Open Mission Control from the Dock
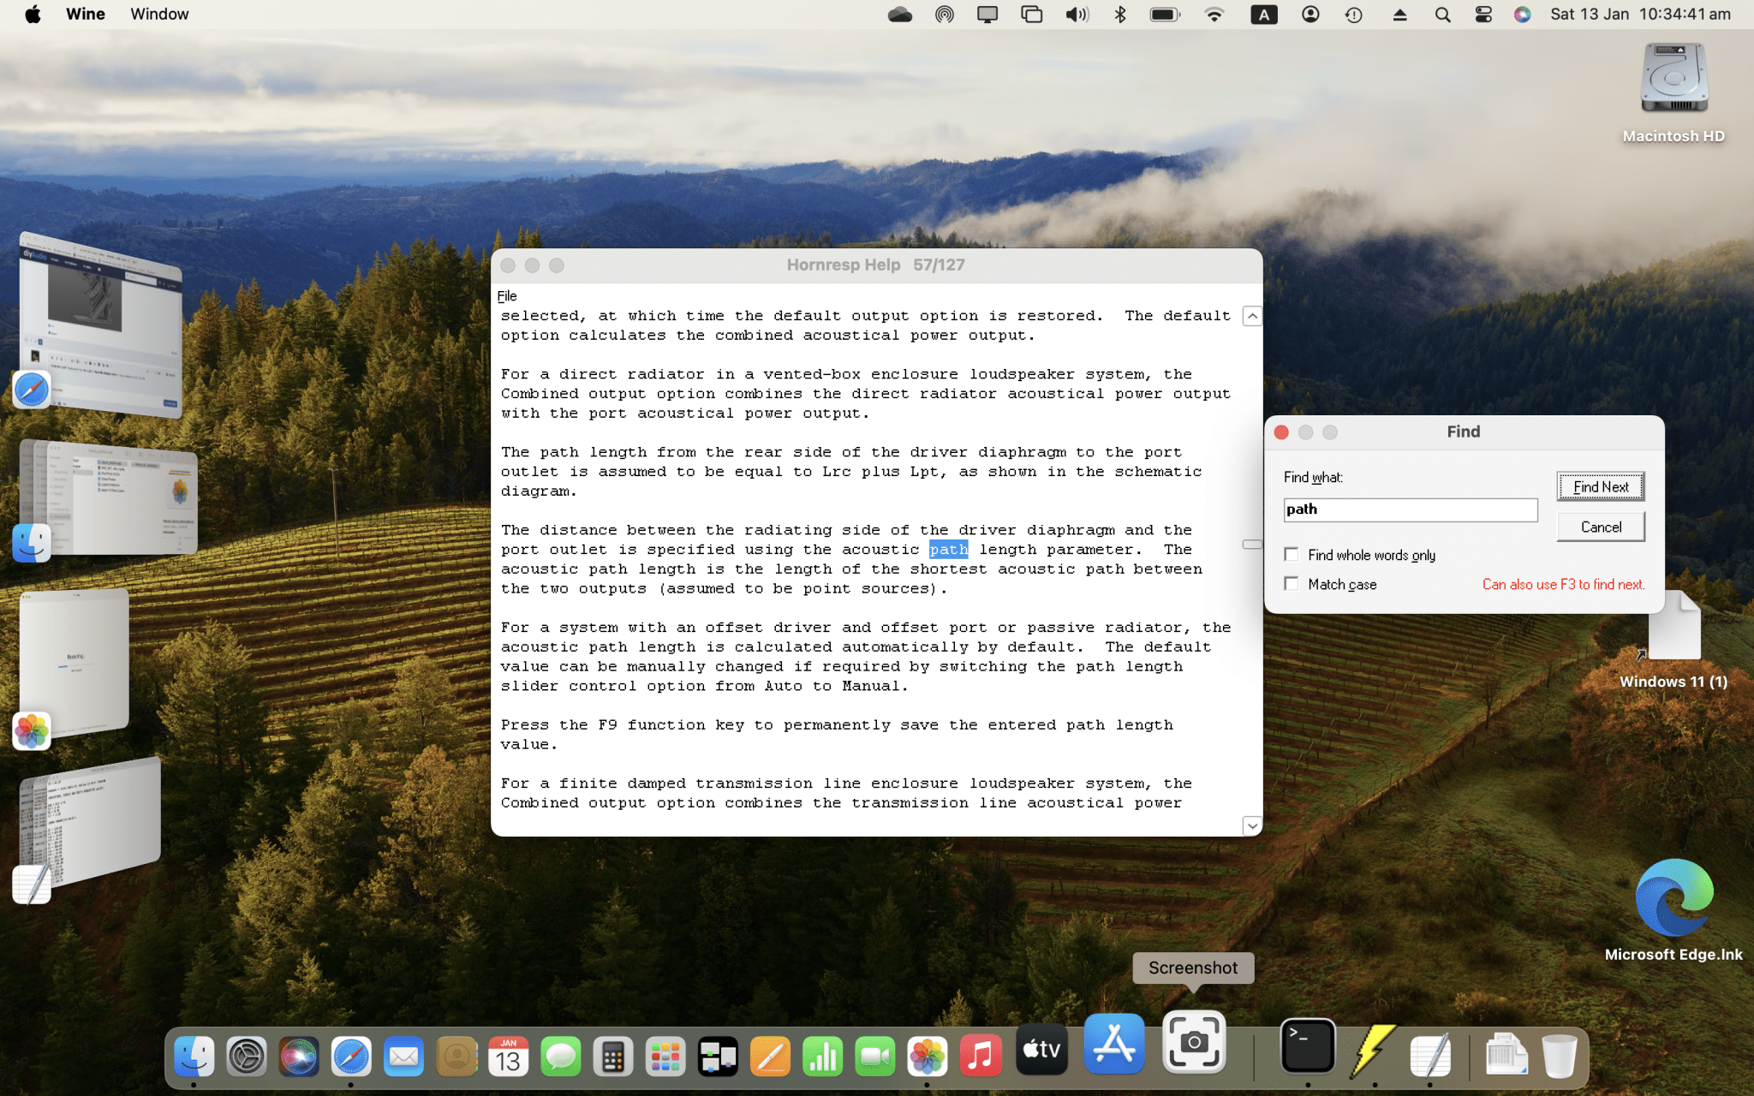The width and height of the screenshot is (1754, 1096). [718, 1057]
